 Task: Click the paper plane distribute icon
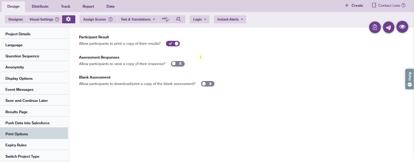tap(388, 27)
